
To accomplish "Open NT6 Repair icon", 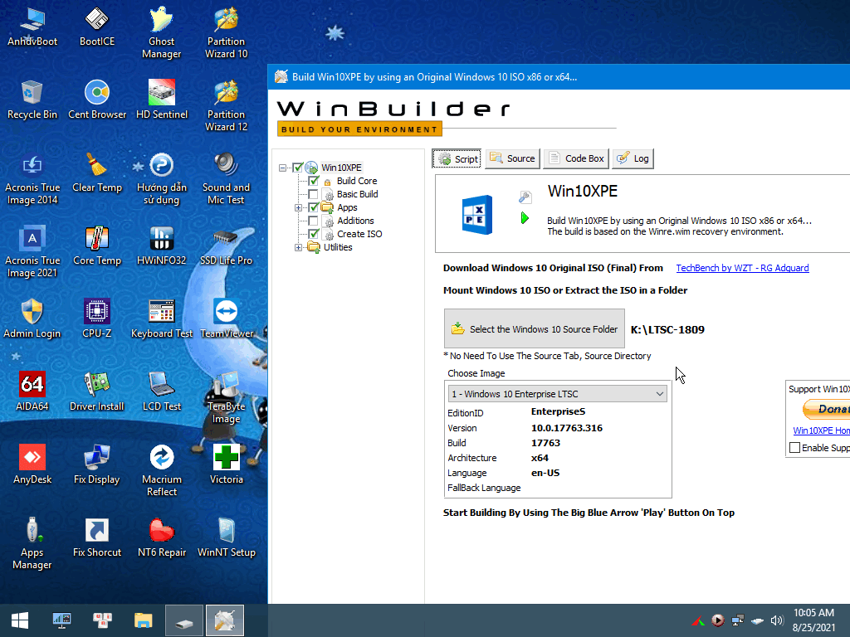I will tap(162, 537).
